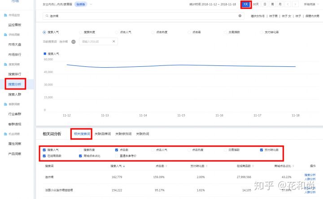Image resolution: width=323 pixels, height=199 pixels.
Task: Click the comparison word input field
Action: coord(94,41)
